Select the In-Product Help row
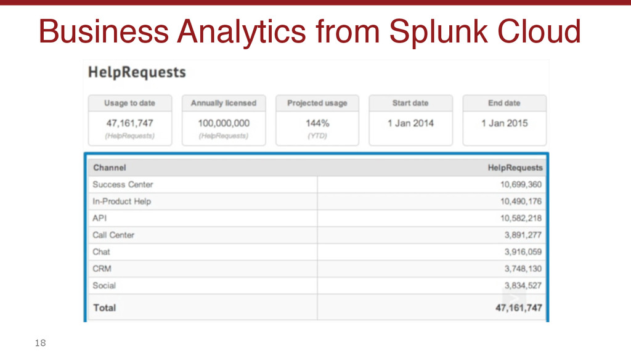The image size is (631, 355). point(317,202)
